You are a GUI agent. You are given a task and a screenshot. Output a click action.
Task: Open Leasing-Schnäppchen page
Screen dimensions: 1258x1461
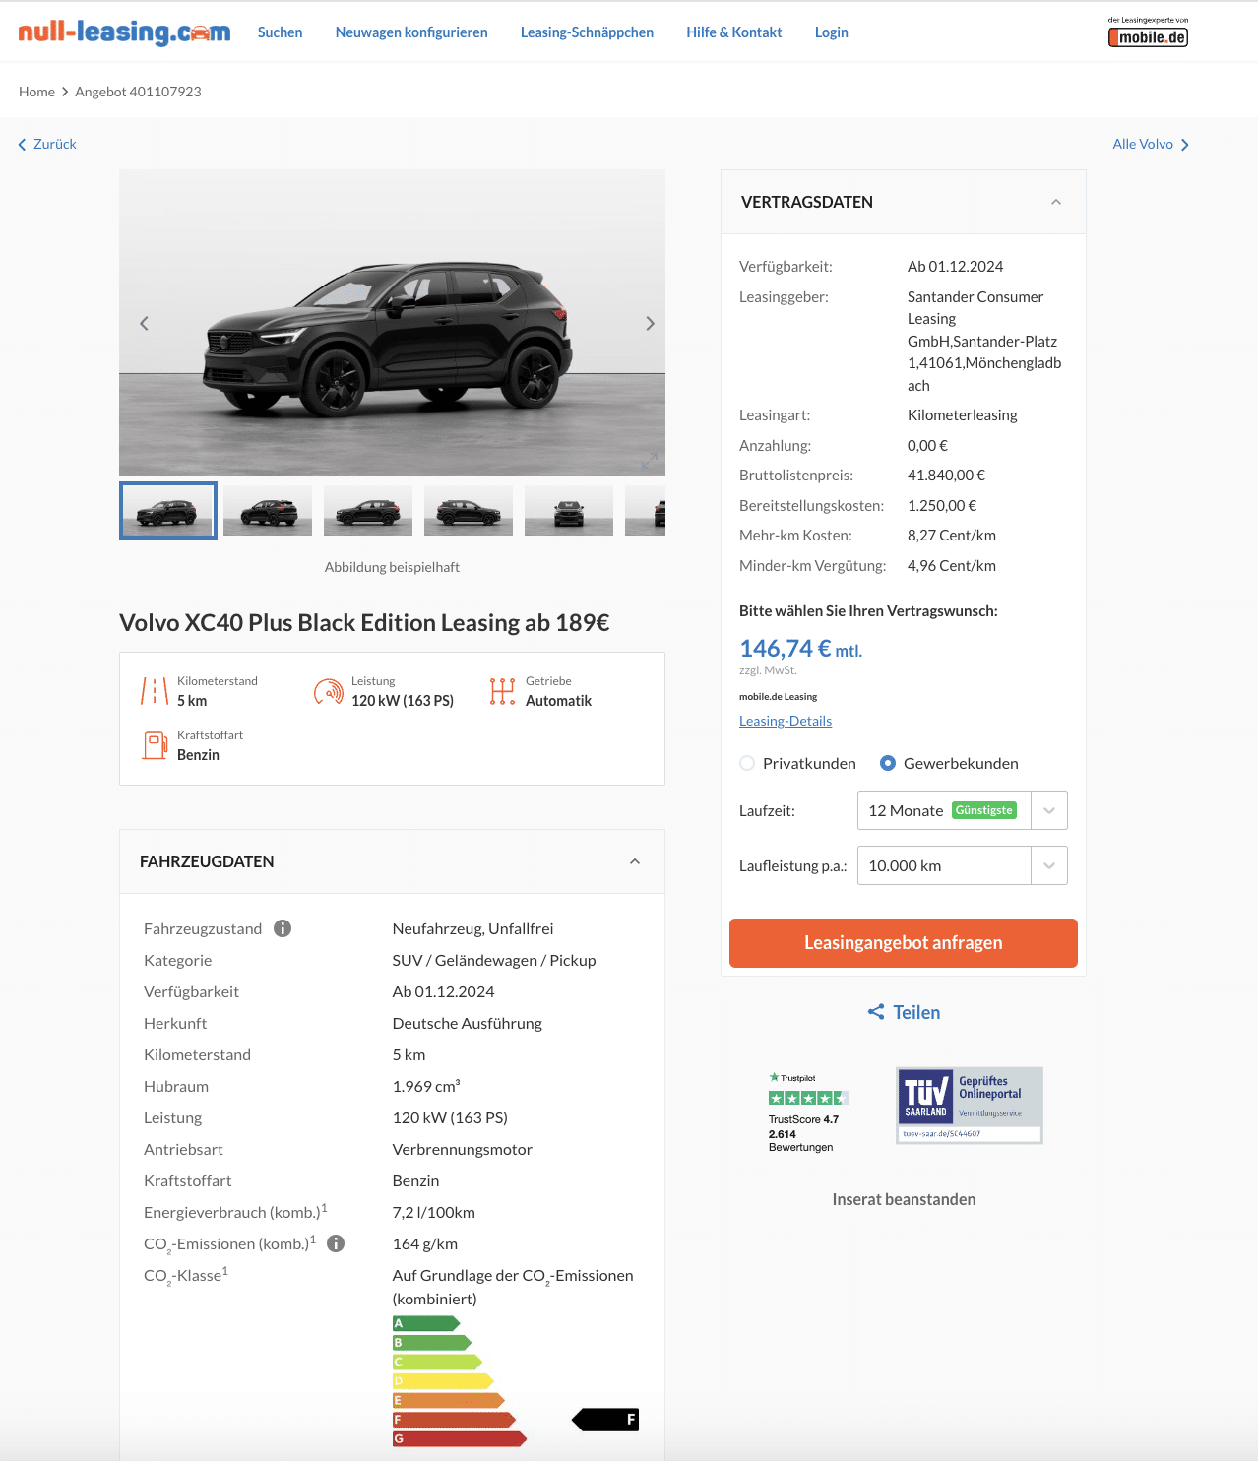(x=587, y=32)
